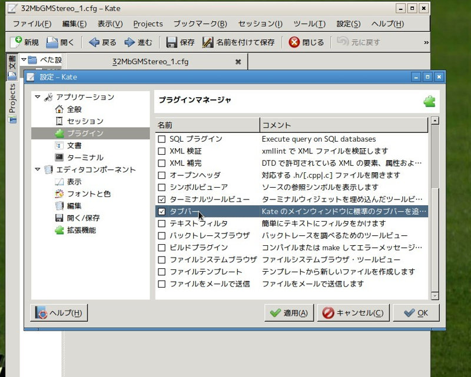Enable ファイルをメールで送信 checkbox

coord(161,284)
